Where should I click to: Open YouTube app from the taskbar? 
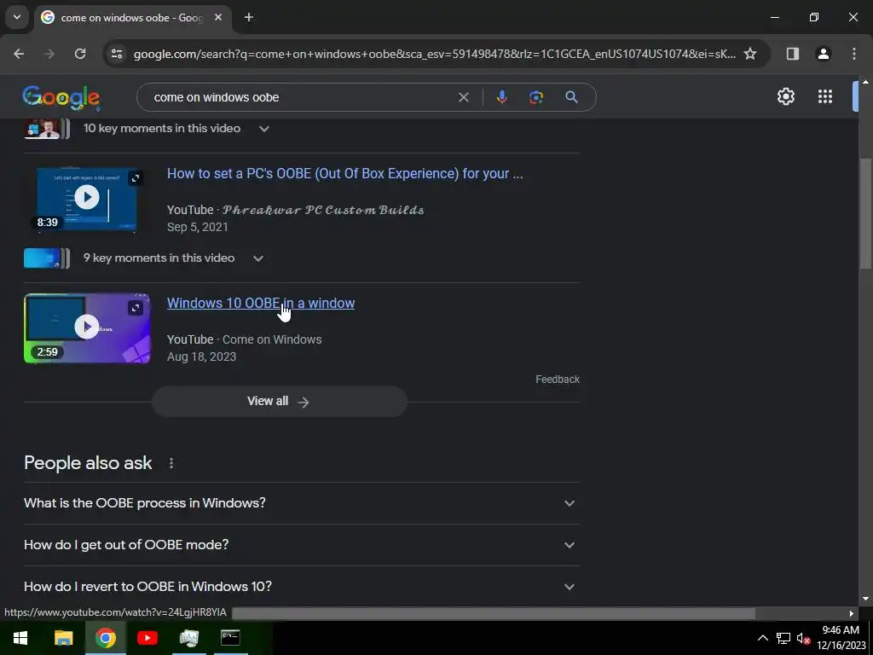147,638
